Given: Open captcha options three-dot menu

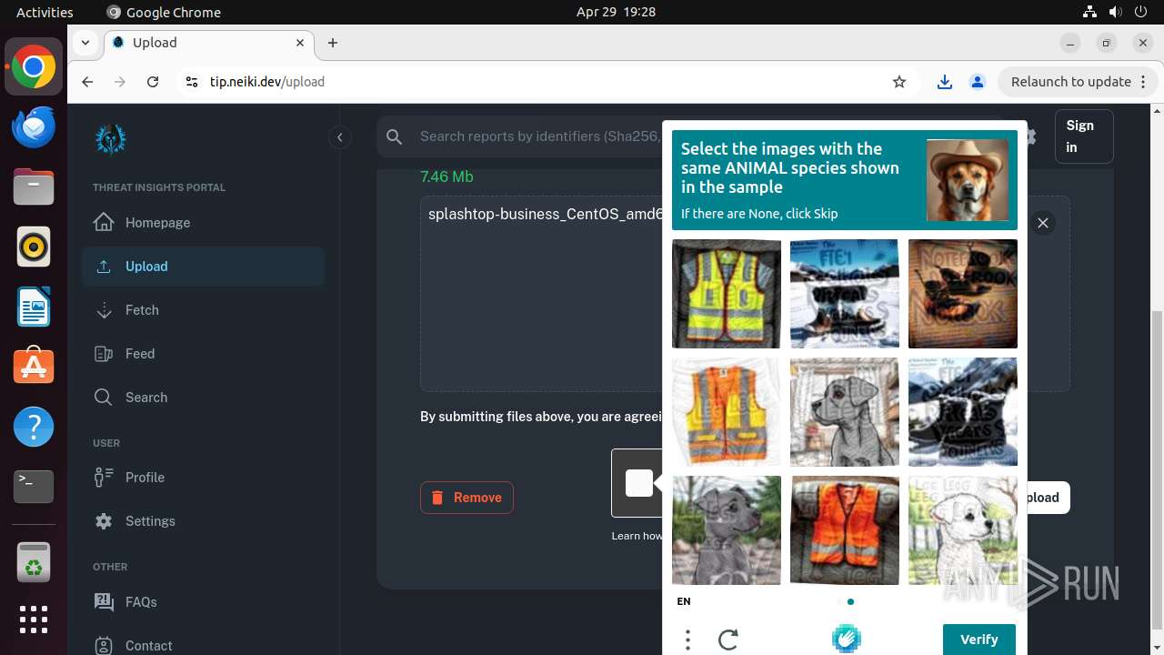Looking at the screenshot, I should coord(687,640).
